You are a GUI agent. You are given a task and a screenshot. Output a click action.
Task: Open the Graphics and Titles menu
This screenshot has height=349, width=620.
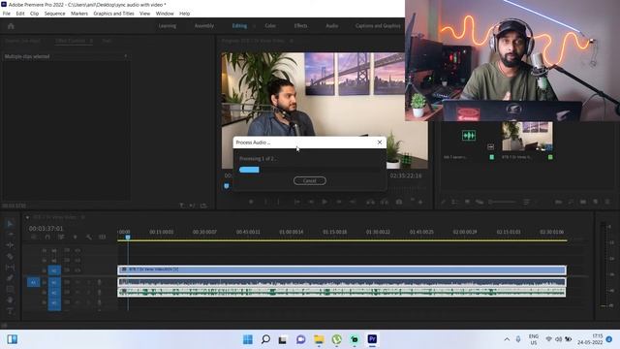(x=113, y=14)
